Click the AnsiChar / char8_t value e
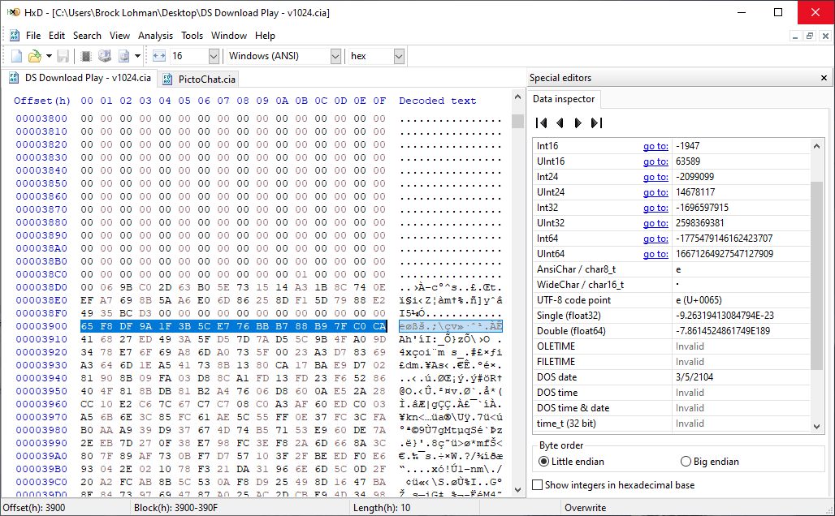 [x=678, y=269]
